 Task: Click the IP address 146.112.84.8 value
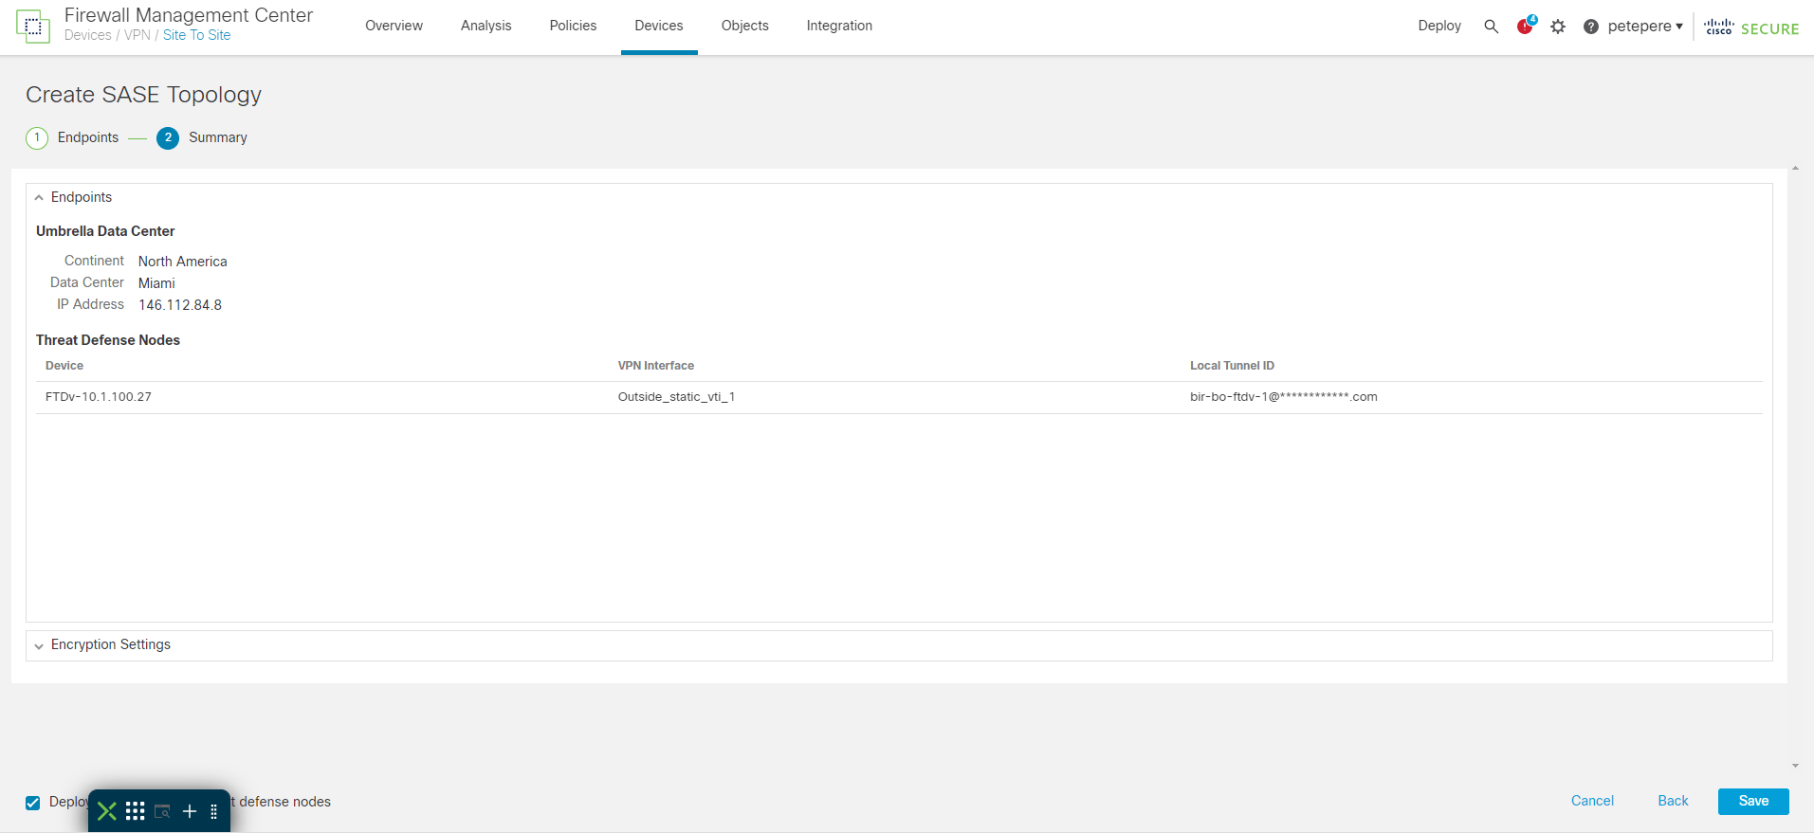180,305
